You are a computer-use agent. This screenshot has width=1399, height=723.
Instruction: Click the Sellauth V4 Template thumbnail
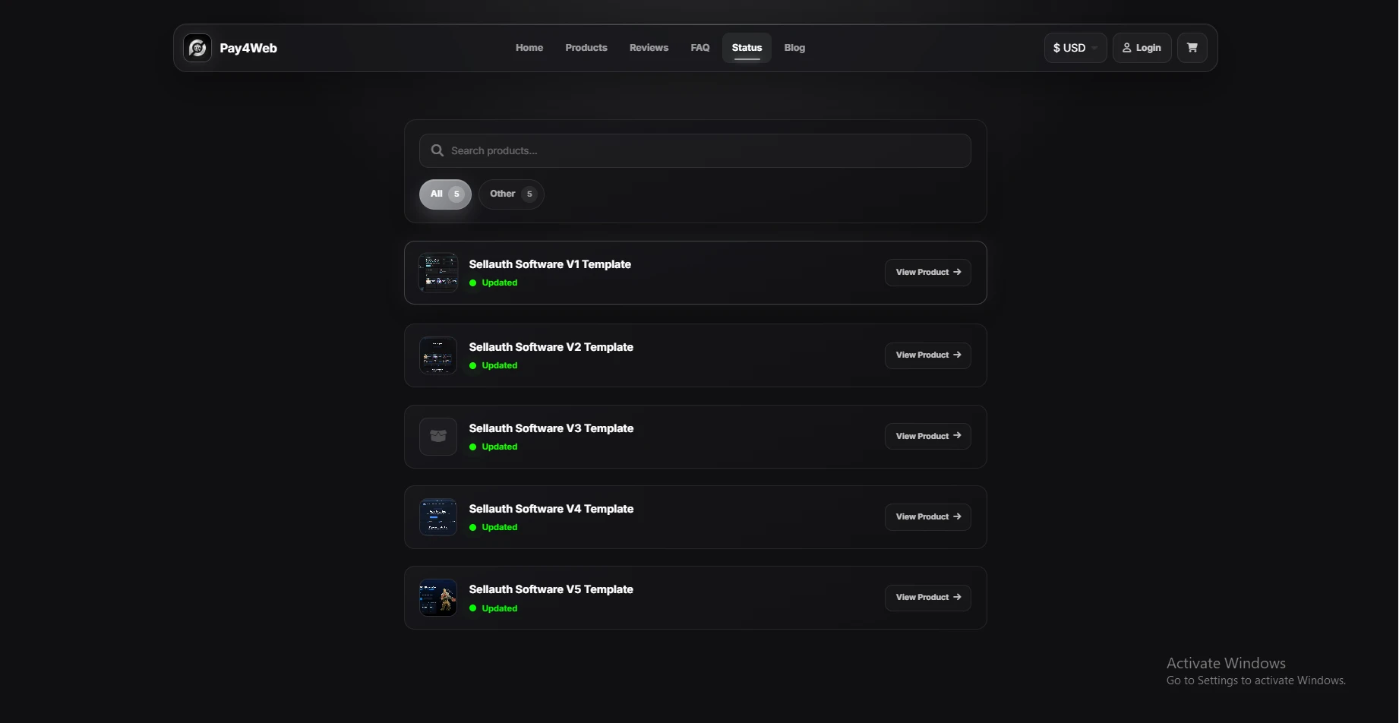point(438,517)
